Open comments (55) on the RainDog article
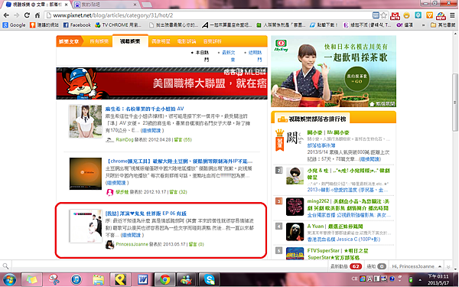Screen dimensions: 459x287 click(x=183, y=140)
